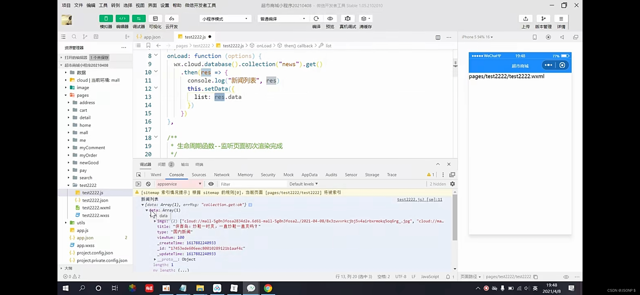Open console settings gear icon
Viewport: 640px width, 295px height.
453,184
